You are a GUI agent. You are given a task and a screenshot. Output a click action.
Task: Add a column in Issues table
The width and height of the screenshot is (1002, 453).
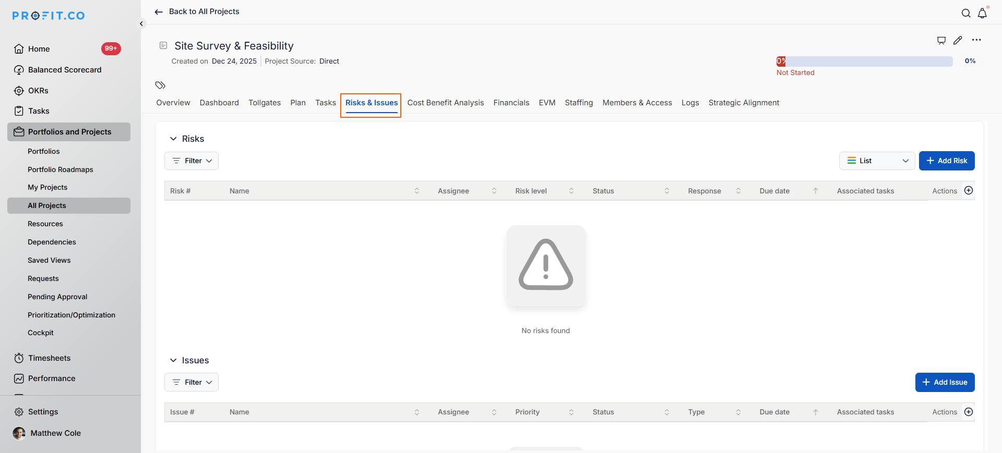click(x=969, y=412)
